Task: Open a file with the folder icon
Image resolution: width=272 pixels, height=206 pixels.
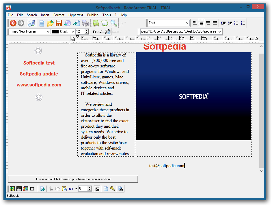Action: coord(50,23)
